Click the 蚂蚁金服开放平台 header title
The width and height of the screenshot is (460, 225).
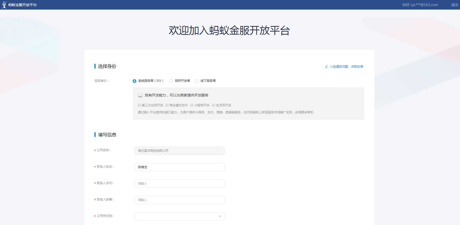[22, 5]
